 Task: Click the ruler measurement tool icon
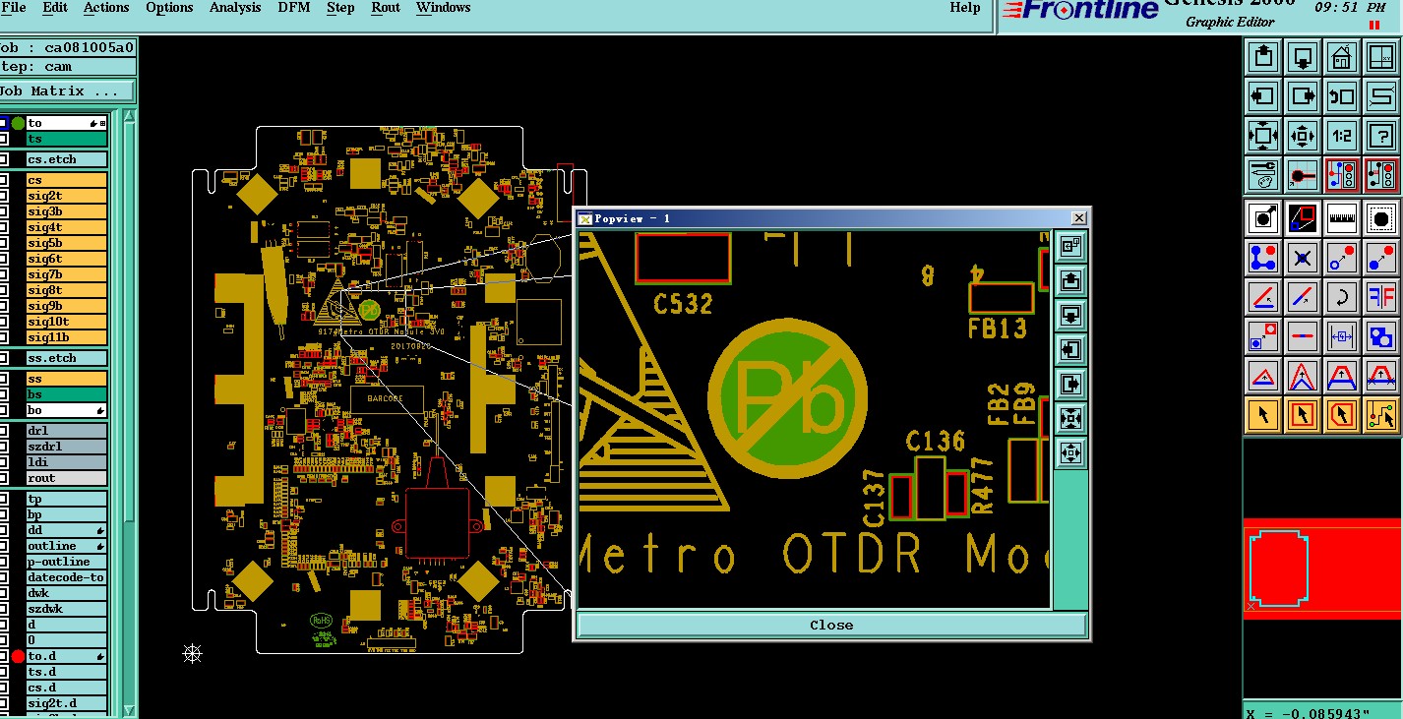(1342, 218)
